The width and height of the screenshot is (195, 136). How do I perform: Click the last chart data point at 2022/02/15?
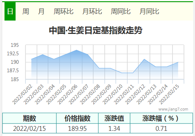click(x=178, y=62)
